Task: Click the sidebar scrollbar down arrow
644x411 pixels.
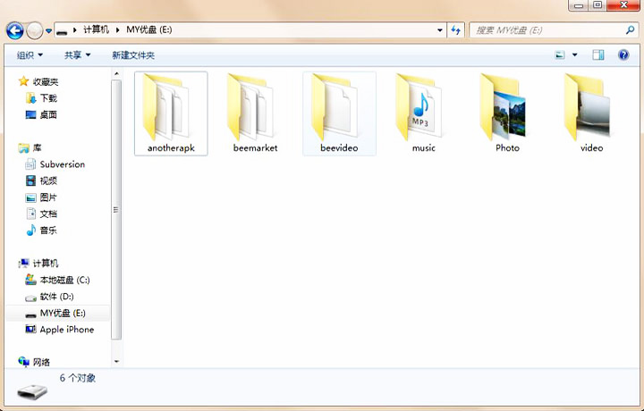Action: click(116, 361)
